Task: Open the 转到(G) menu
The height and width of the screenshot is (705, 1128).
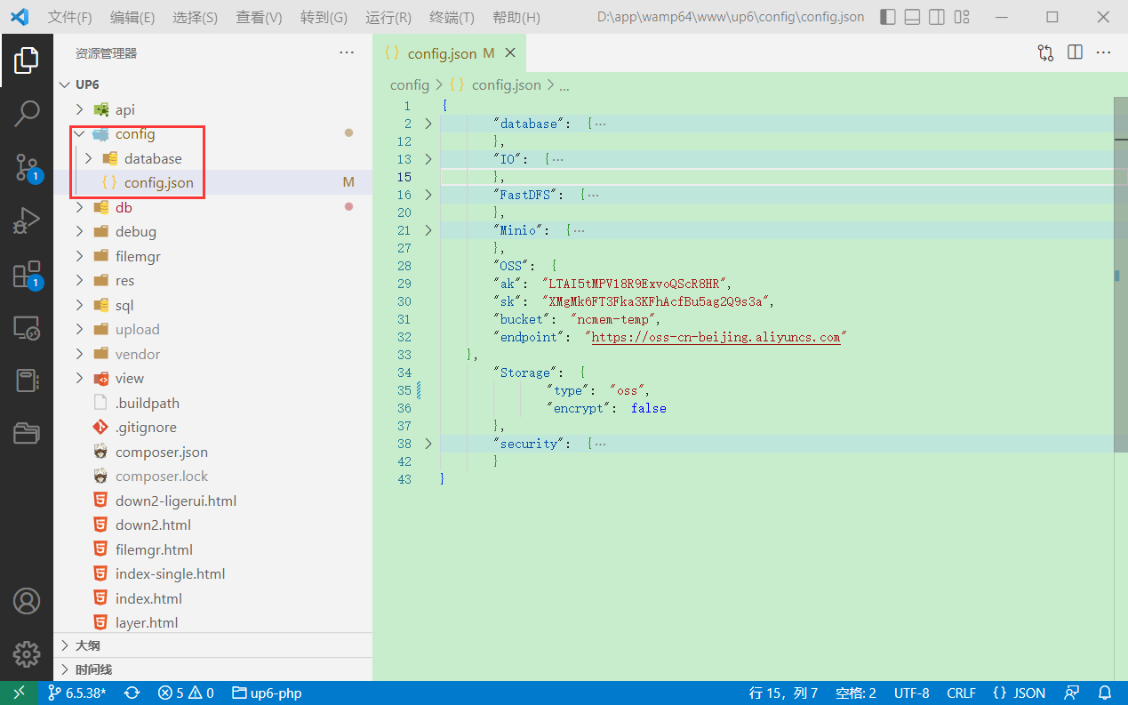Action: 324,17
